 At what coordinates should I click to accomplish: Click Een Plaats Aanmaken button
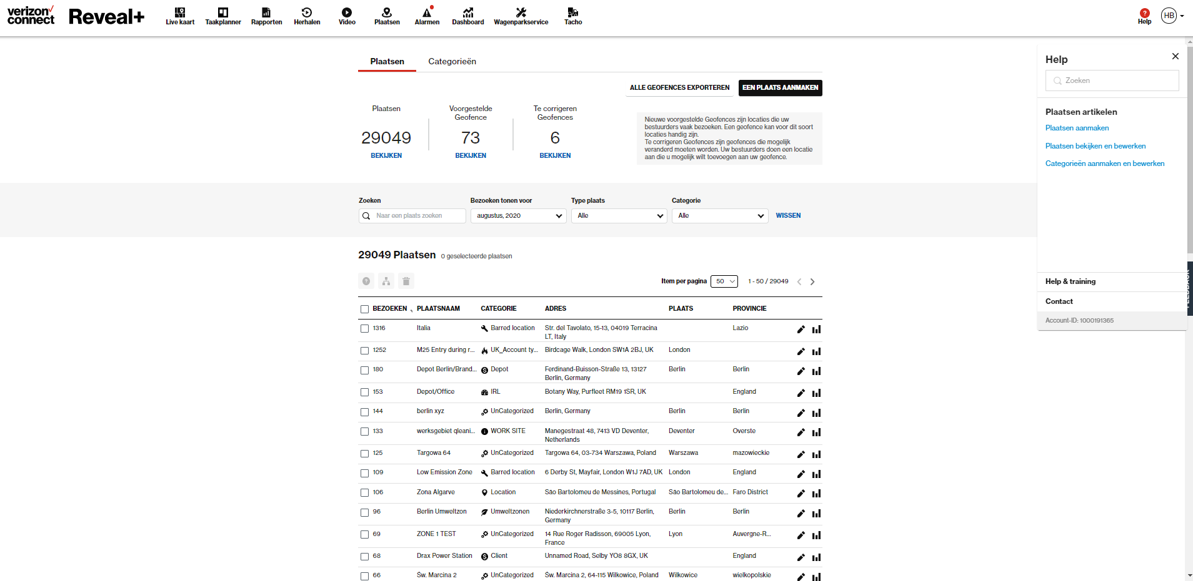pos(780,88)
